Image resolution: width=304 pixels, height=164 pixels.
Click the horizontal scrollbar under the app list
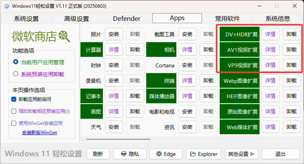tap(118, 139)
